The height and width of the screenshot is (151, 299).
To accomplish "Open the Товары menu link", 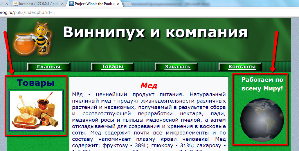I will pos(113,67).
